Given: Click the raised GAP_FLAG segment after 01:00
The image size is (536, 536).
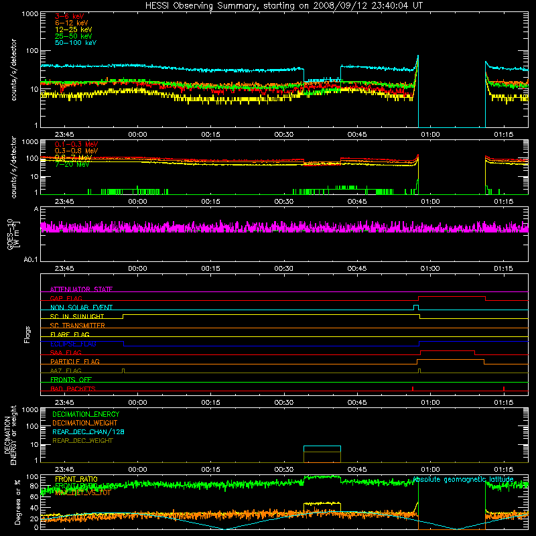Looking at the screenshot, I should 452,297.
